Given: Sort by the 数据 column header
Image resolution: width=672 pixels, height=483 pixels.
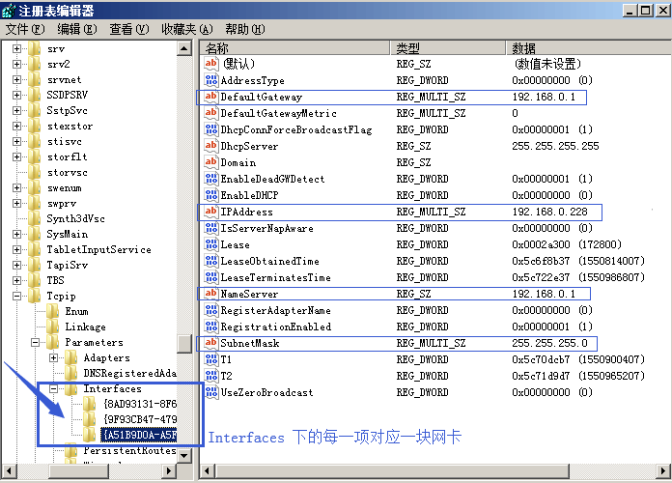Looking at the screenshot, I should (x=579, y=48).
